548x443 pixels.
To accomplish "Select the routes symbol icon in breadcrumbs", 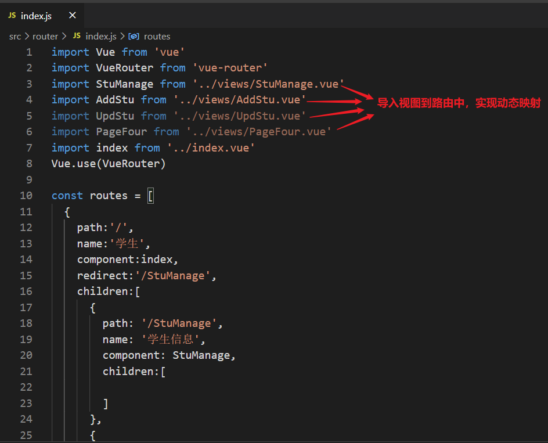I will click(133, 36).
